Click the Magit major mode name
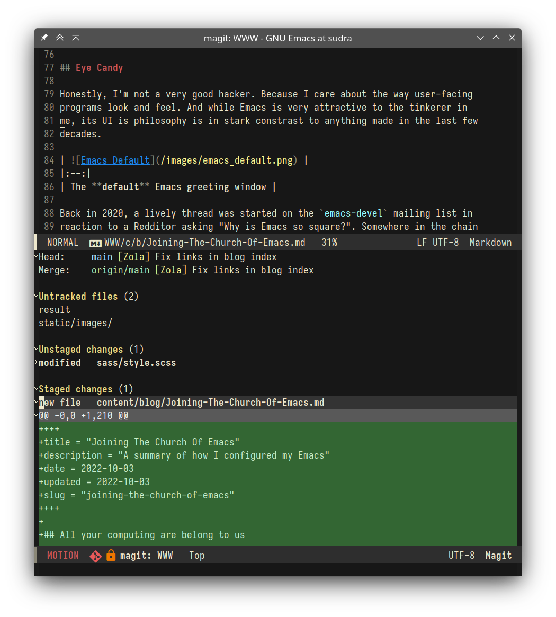The image size is (556, 617). click(x=498, y=556)
